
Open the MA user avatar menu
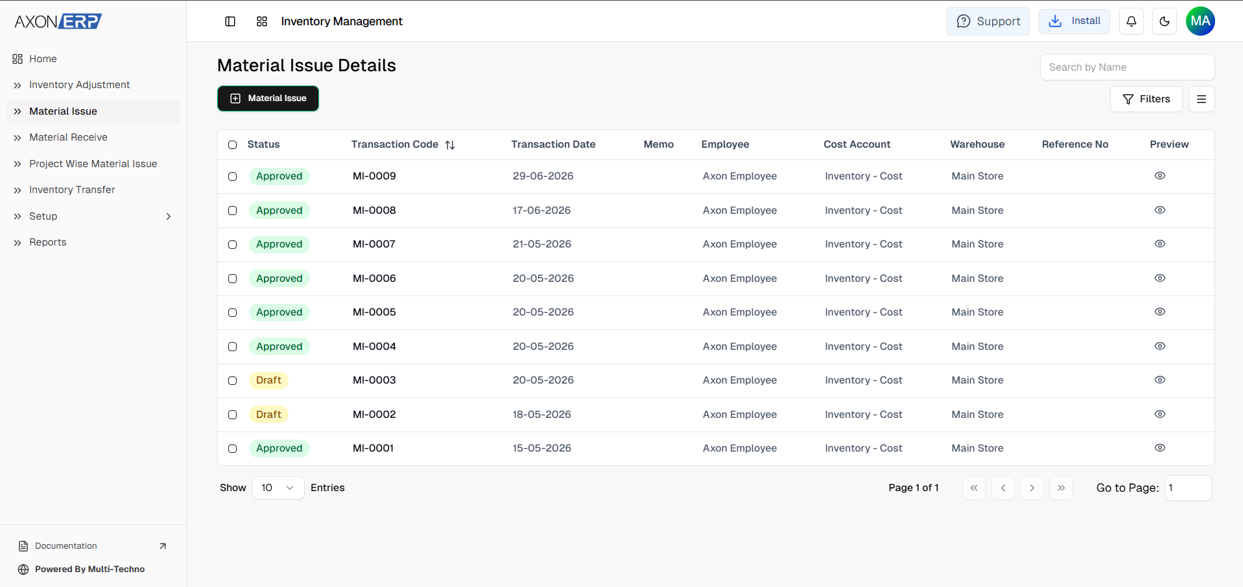(1200, 21)
